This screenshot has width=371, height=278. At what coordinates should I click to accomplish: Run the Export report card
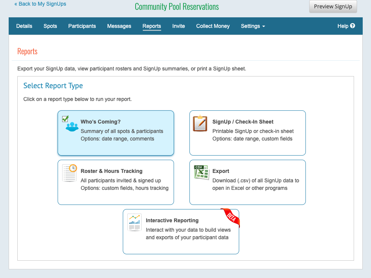click(247, 182)
